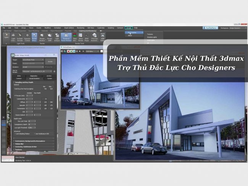Expand the Lights ribbon button arrow
This screenshot has height=186, width=248.
[6, 43]
